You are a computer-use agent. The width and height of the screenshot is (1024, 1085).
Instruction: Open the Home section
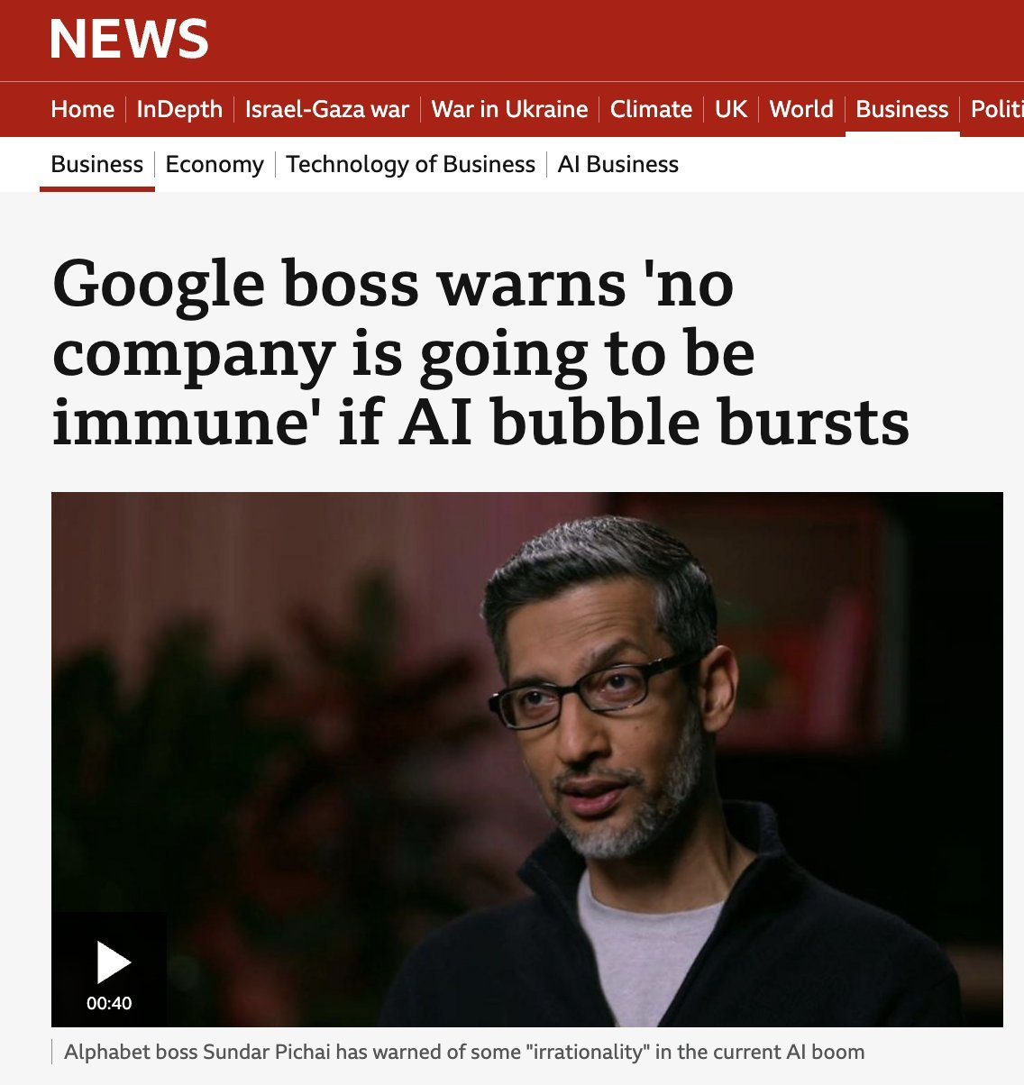coord(83,109)
